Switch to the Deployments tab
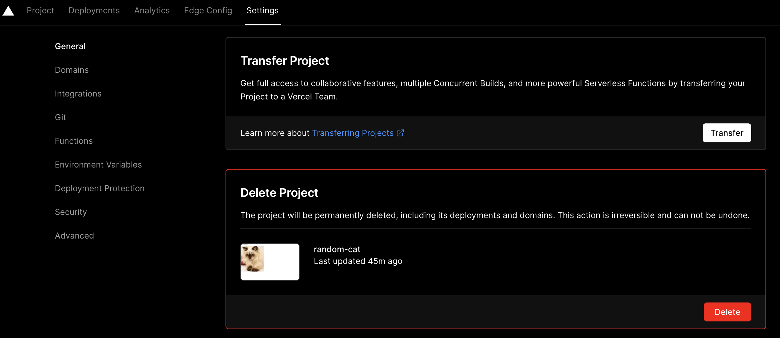The width and height of the screenshot is (780, 338). pos(94,11)
